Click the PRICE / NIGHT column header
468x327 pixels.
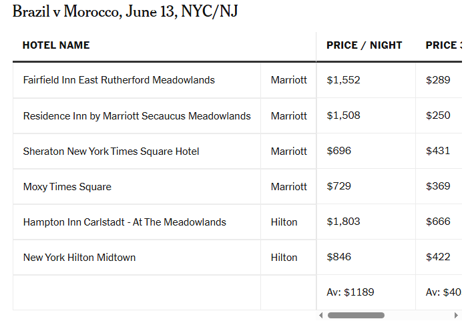[364, 45]
